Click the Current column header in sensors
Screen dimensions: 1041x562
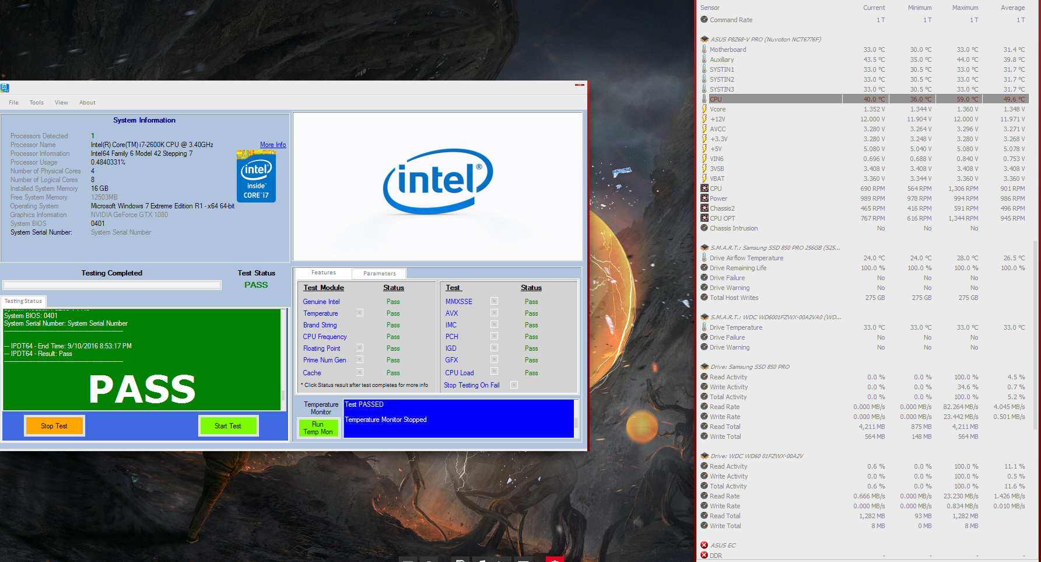click(874, 8)
